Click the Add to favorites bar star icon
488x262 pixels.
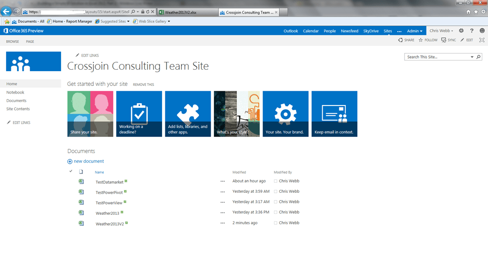tap(7, 21)
